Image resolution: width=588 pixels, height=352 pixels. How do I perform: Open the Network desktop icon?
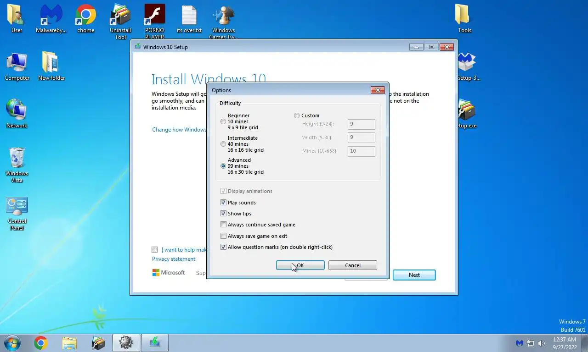coord(17,114)
